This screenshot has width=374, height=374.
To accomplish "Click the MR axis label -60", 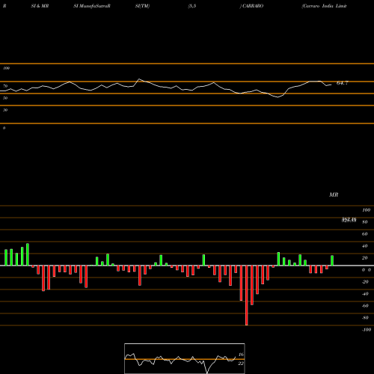I will coord(365,306).
